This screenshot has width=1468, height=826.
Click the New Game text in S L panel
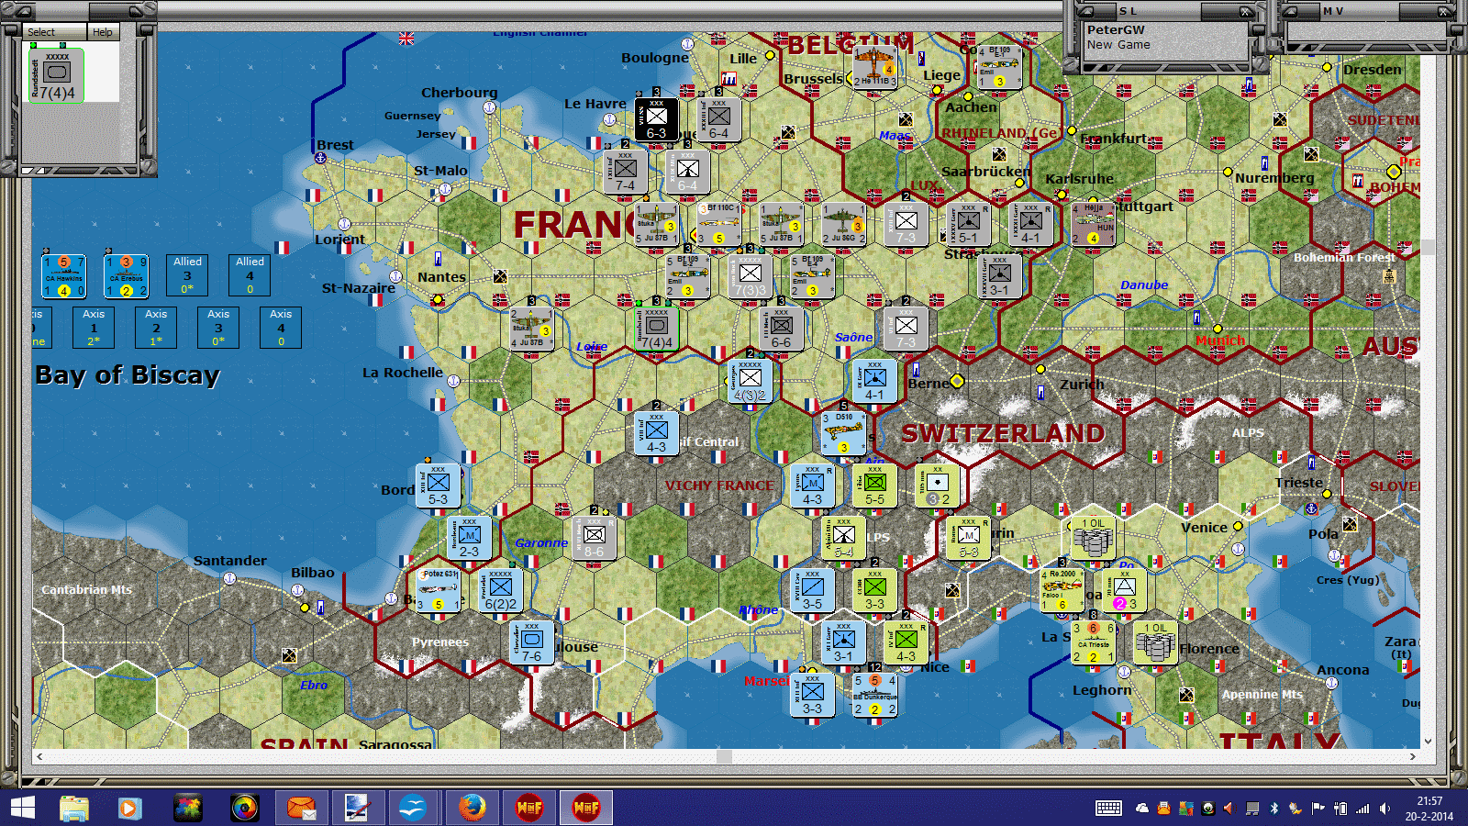click(x=1118, y=44)
